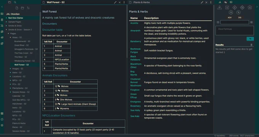Follow the Aconite link
Image resolution: width=259 pixels, height=137 pixels.
coord(134,23)
